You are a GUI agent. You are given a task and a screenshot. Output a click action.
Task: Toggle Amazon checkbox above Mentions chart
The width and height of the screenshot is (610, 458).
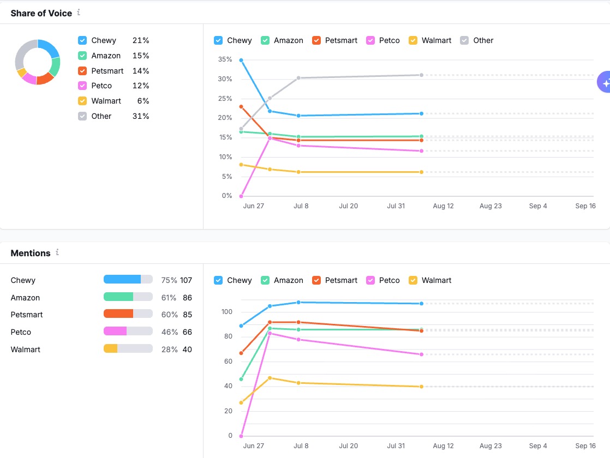click(x=265, y=280)
